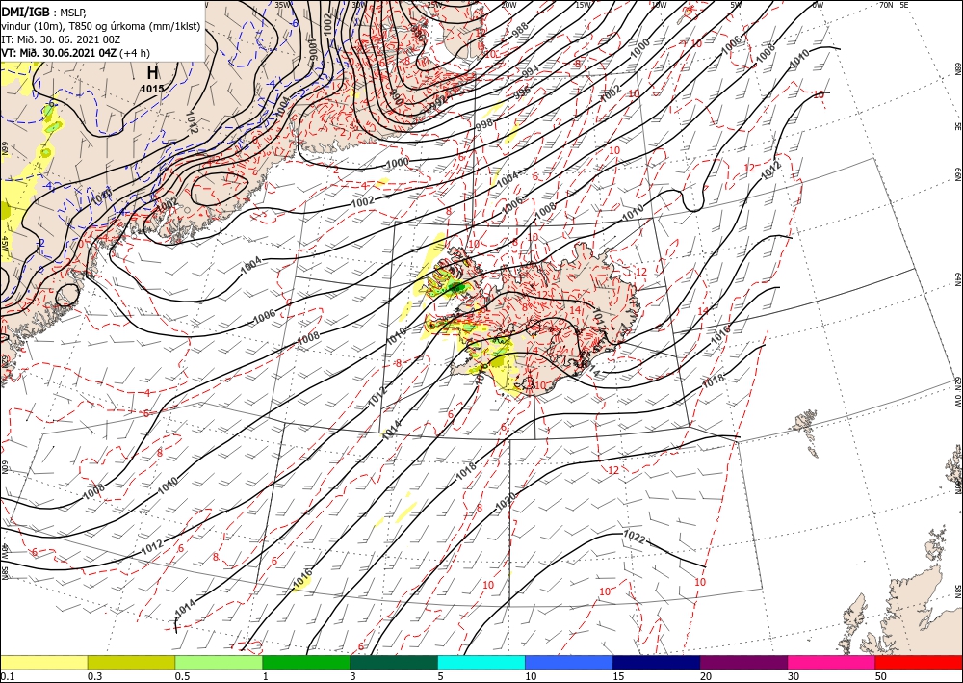Select the legend scale value '30'
Screen dimensions: 963x683
[794, 676]
